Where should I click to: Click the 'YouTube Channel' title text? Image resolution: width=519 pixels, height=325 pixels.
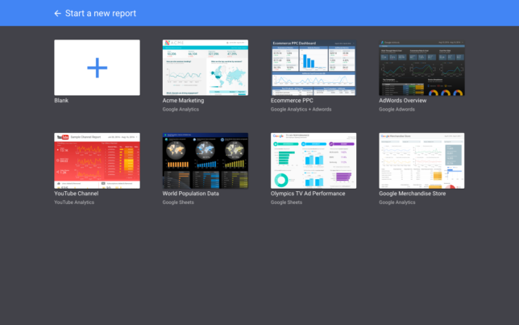tap(77, 194)
